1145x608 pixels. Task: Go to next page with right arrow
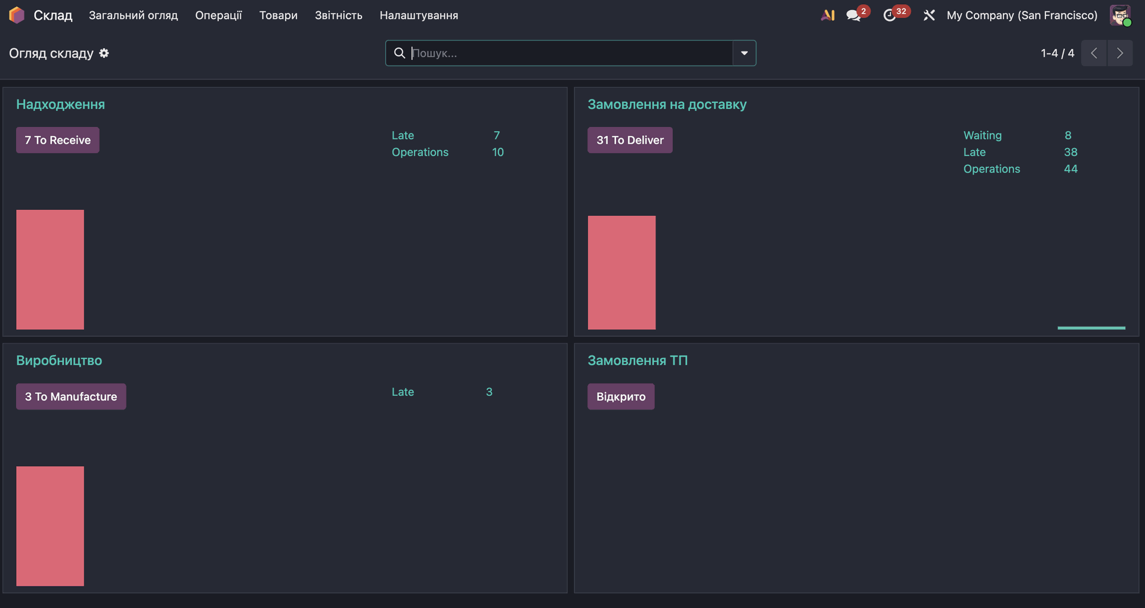click(x=1119, y=53)
